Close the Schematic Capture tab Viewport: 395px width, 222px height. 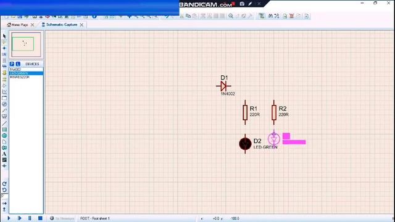[x=81, y=25]
